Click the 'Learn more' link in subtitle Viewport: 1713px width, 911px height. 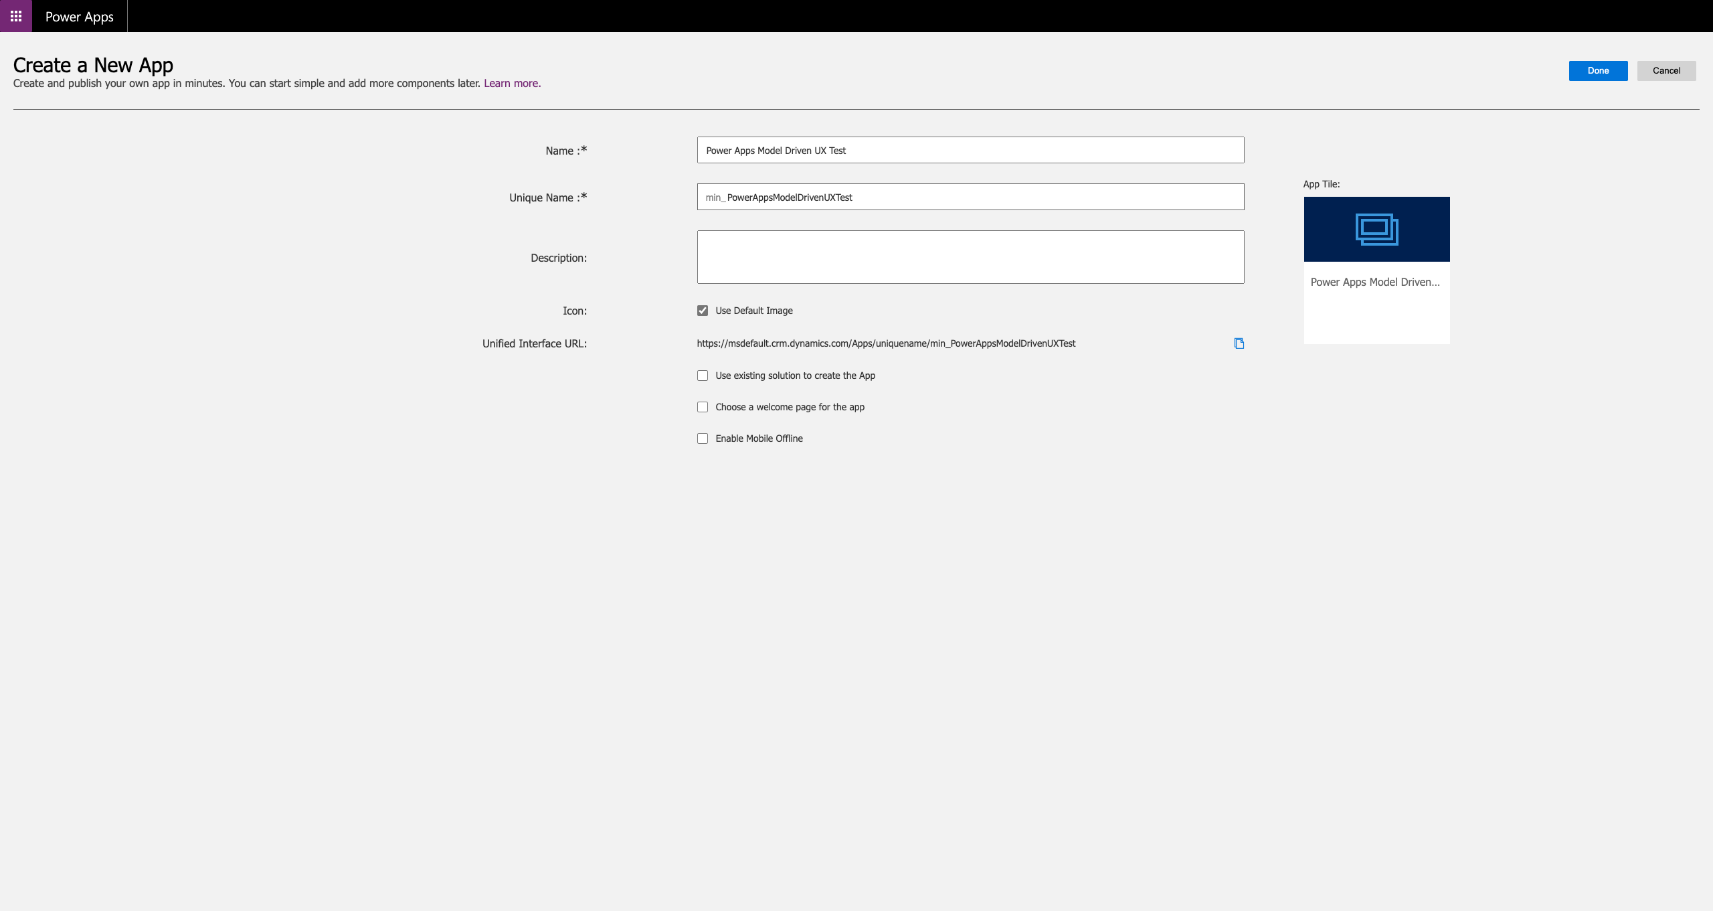pos(511,84)
